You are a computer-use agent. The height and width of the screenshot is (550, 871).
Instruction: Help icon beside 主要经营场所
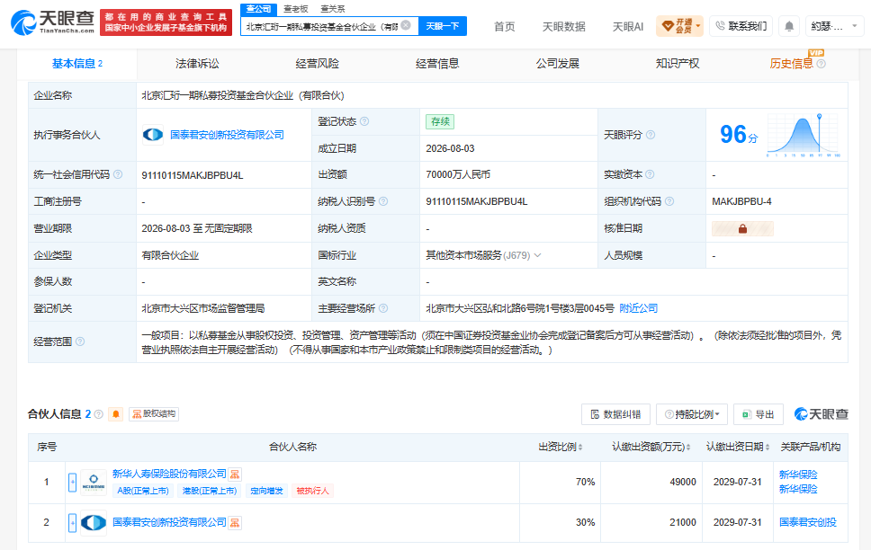[x=383, y=308]
